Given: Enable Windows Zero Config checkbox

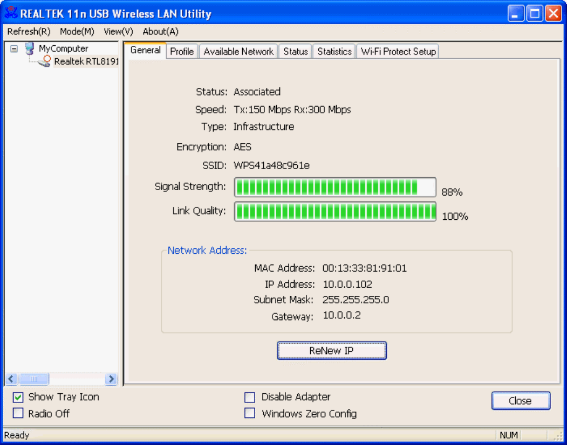Looking at the screenshot, I should [x=249, y=413].
